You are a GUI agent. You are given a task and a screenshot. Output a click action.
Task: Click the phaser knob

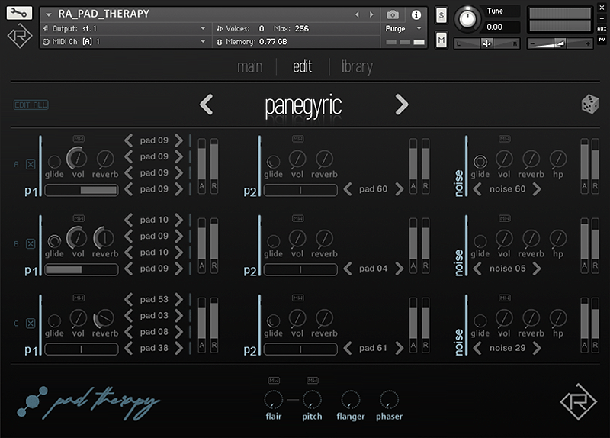point(389,399)
